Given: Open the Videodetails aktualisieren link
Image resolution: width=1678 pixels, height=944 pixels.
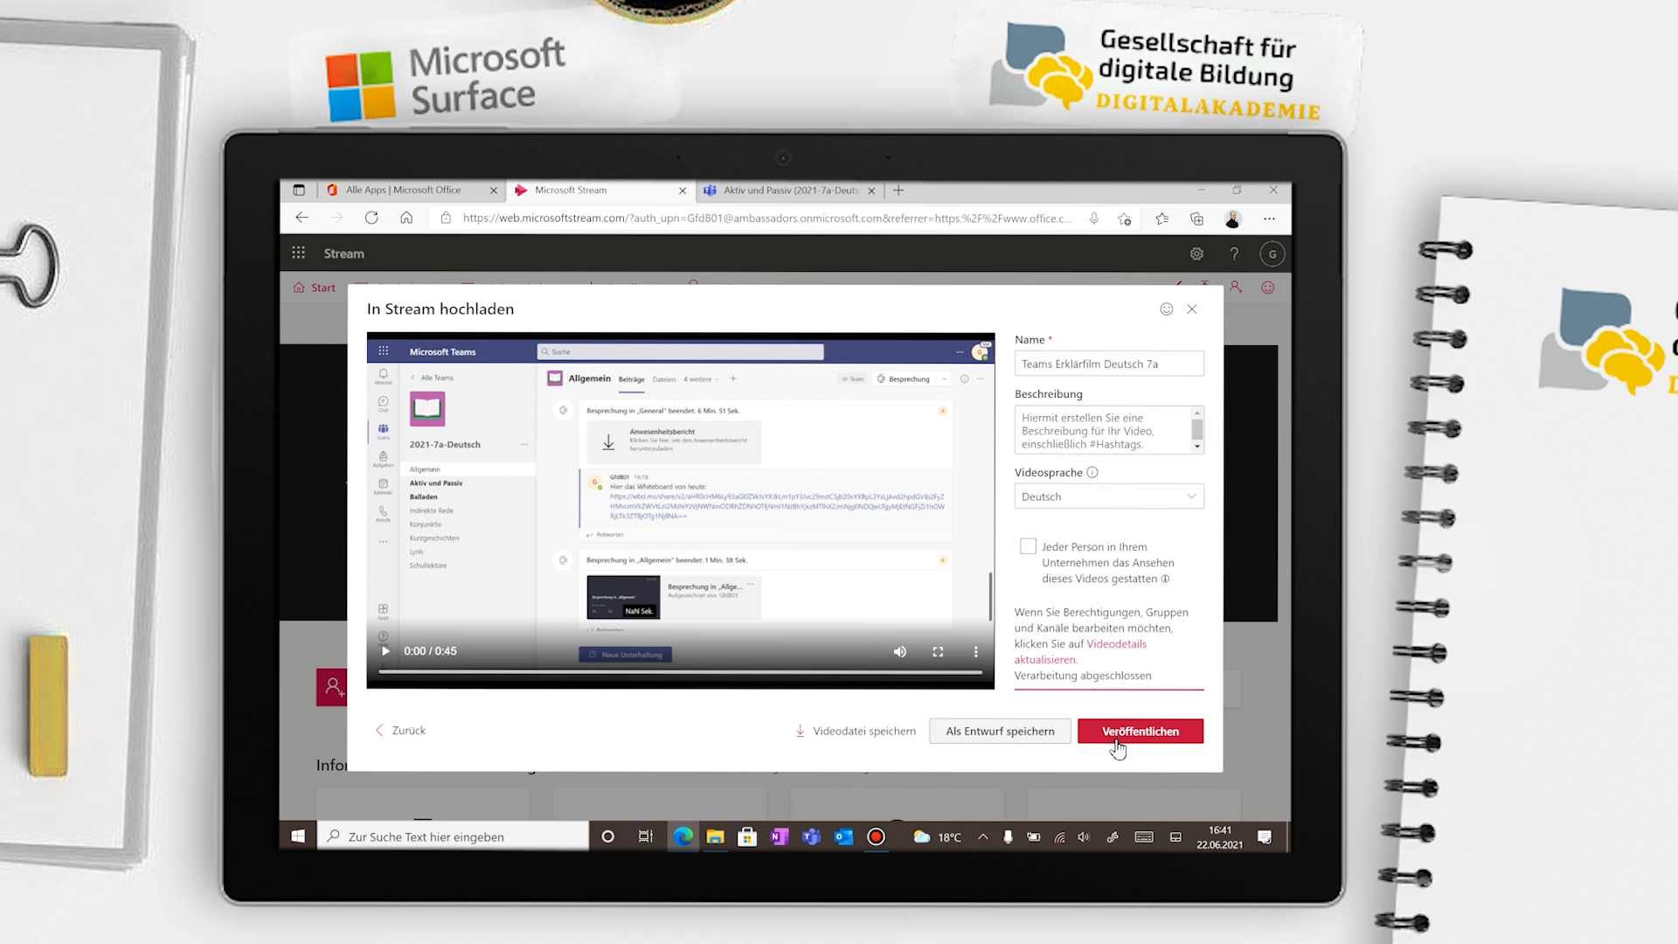Looking at the screenshot, I should (1080, 652).
